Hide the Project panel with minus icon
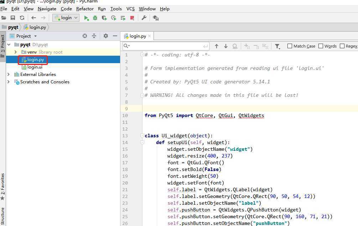The image size is (358, 226). (x=115, y=36)
